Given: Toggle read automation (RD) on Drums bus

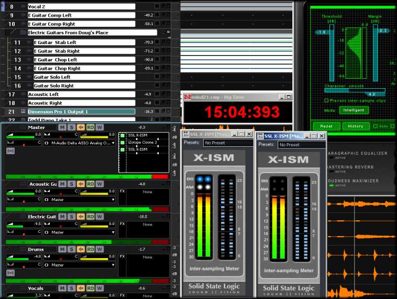Looking at the screenshot, I should [x=91, y=249].
